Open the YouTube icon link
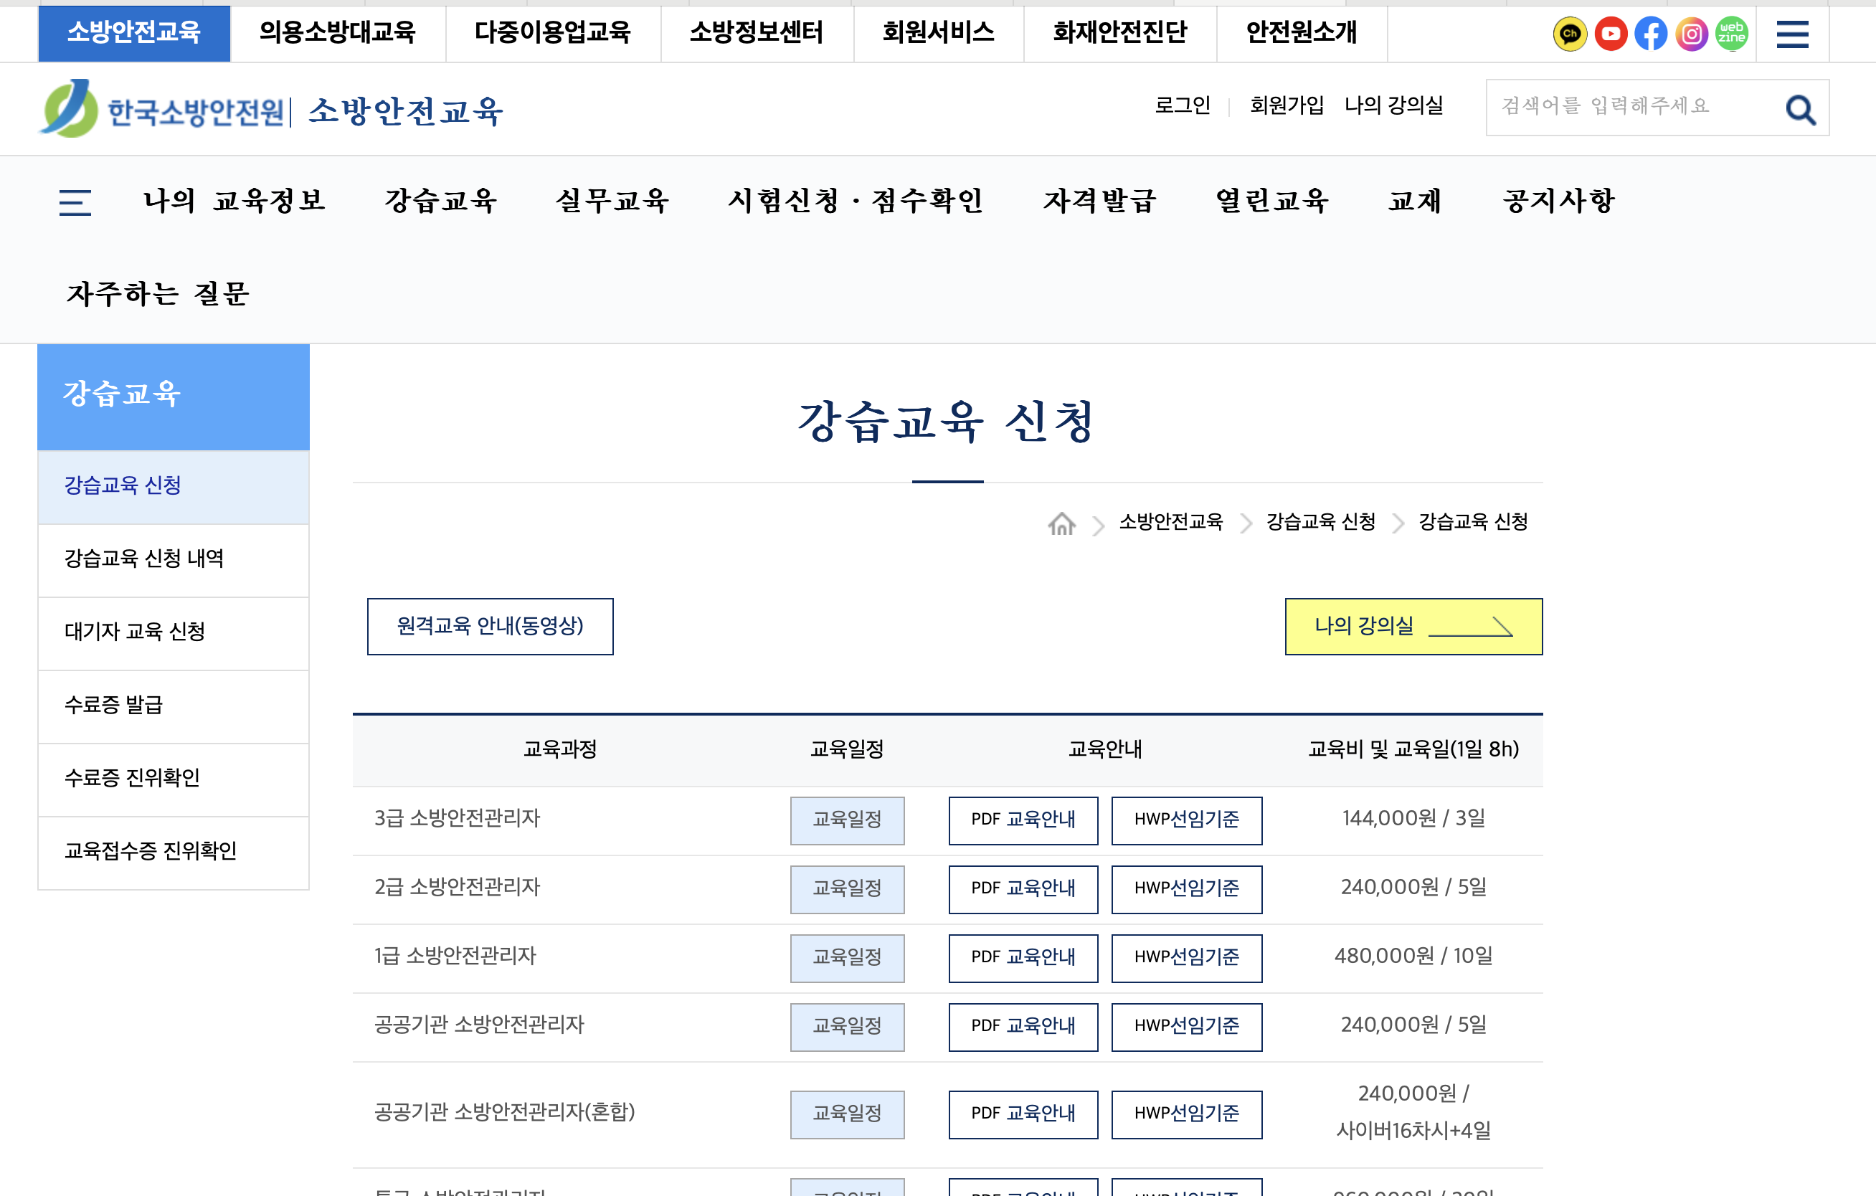 click(x=1611, y=34)
